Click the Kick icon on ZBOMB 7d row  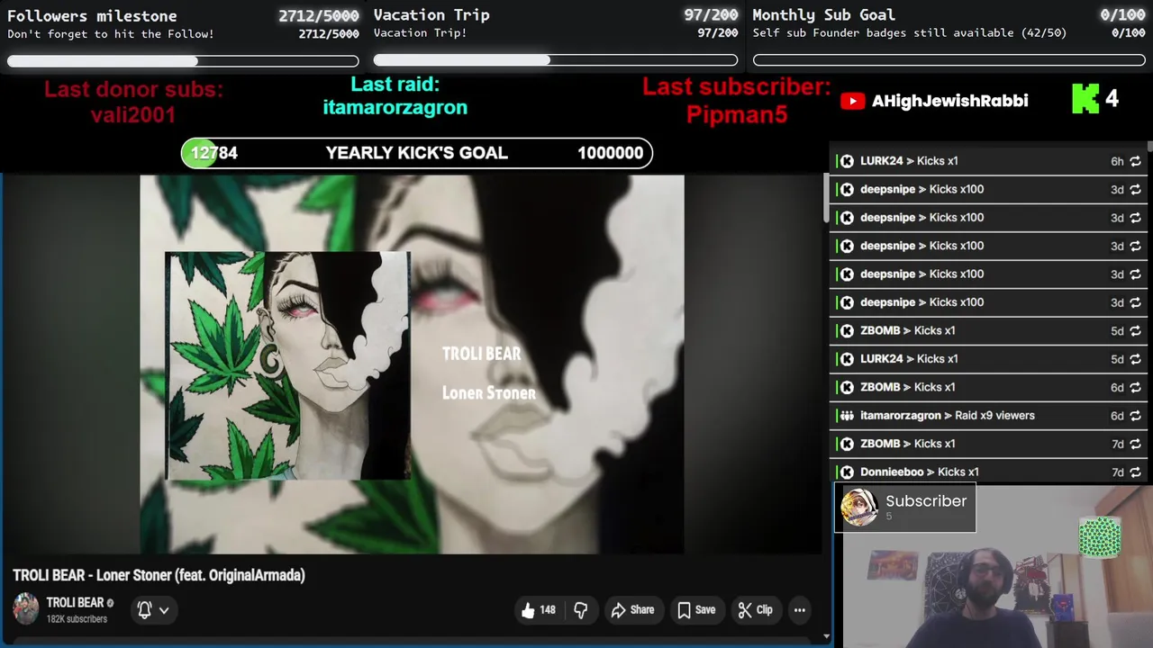847,444
